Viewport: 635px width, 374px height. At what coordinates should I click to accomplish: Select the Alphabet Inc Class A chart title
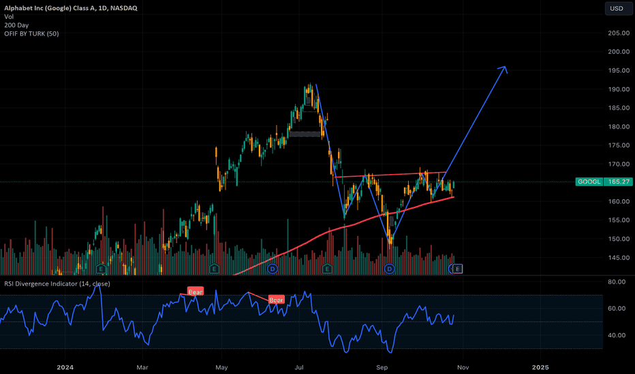click(x=71, y=8)
